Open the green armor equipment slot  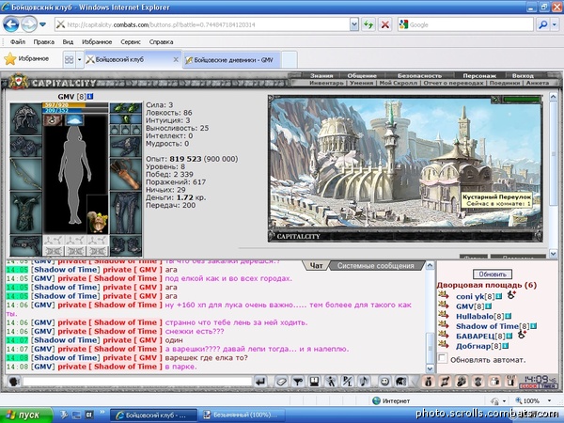click(x=26, y=213)
